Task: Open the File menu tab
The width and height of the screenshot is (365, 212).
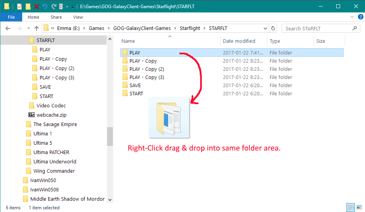Action: pyautogui.click(x=11, y=17)
